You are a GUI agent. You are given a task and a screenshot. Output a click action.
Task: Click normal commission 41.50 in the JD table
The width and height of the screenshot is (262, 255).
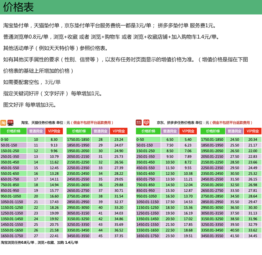(235, 236)
